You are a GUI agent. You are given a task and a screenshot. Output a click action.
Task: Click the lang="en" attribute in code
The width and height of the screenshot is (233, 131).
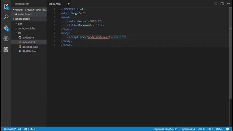tap(78, 13)
